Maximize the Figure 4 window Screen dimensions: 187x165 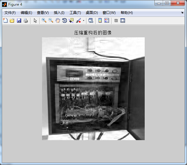[167, 3]
